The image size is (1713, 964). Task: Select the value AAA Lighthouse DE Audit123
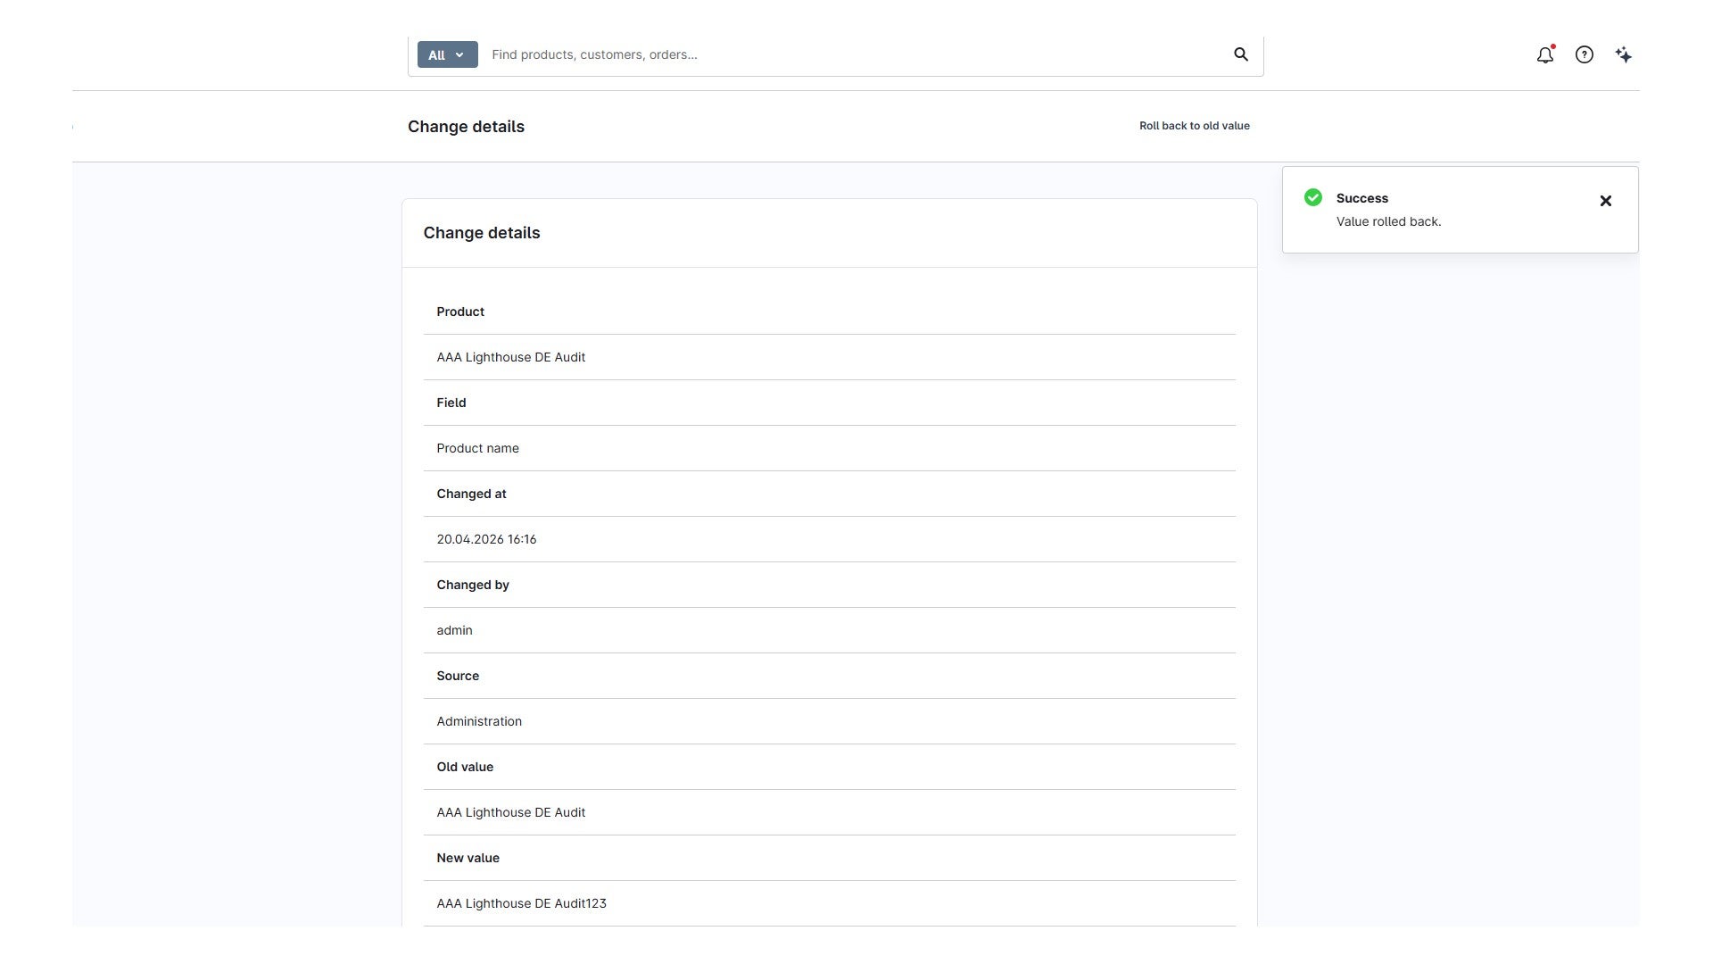(x=522, y=903)
